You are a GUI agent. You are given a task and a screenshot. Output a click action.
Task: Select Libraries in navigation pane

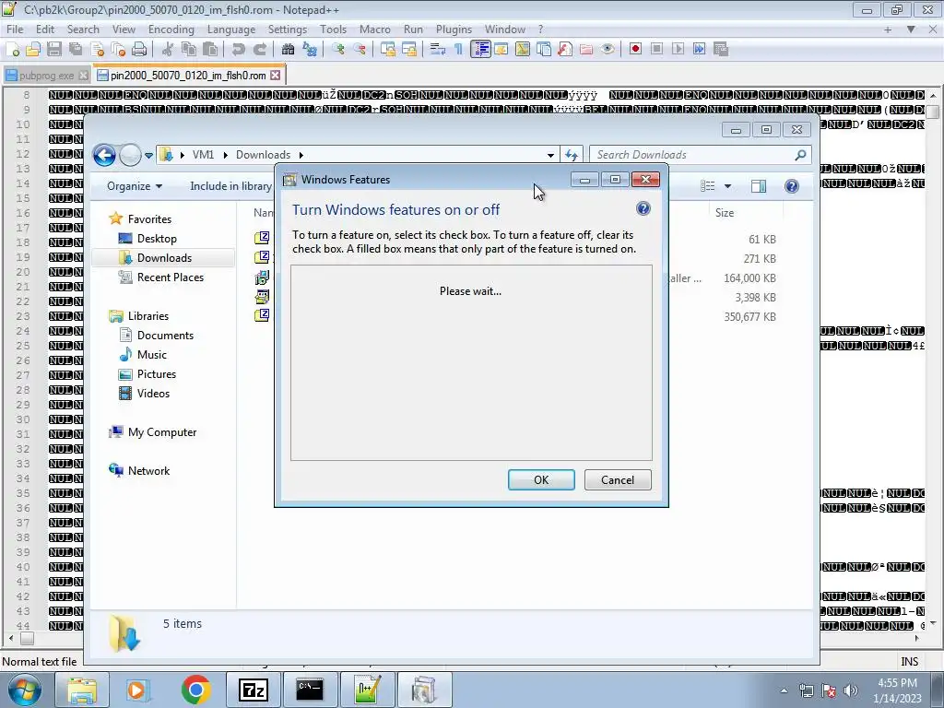click(148, 316)
